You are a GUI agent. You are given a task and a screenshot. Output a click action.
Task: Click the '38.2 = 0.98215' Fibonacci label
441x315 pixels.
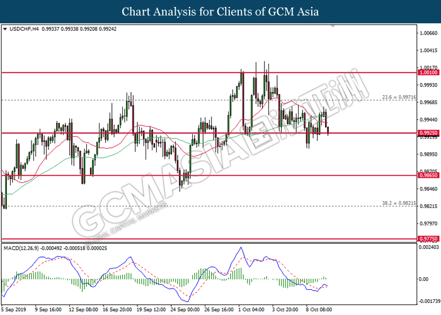coord(399,203)
